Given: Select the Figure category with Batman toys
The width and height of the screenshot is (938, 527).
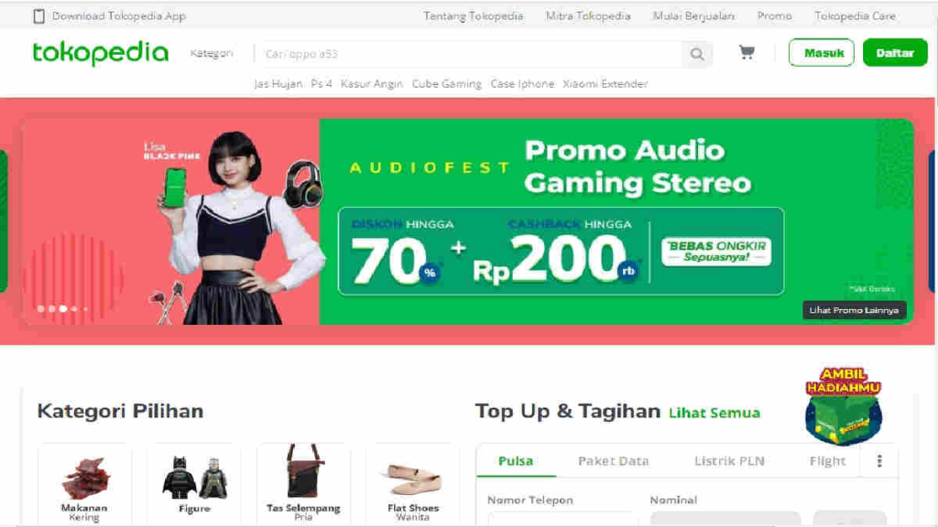Looking at the screenshot, I should pos(194,484).
